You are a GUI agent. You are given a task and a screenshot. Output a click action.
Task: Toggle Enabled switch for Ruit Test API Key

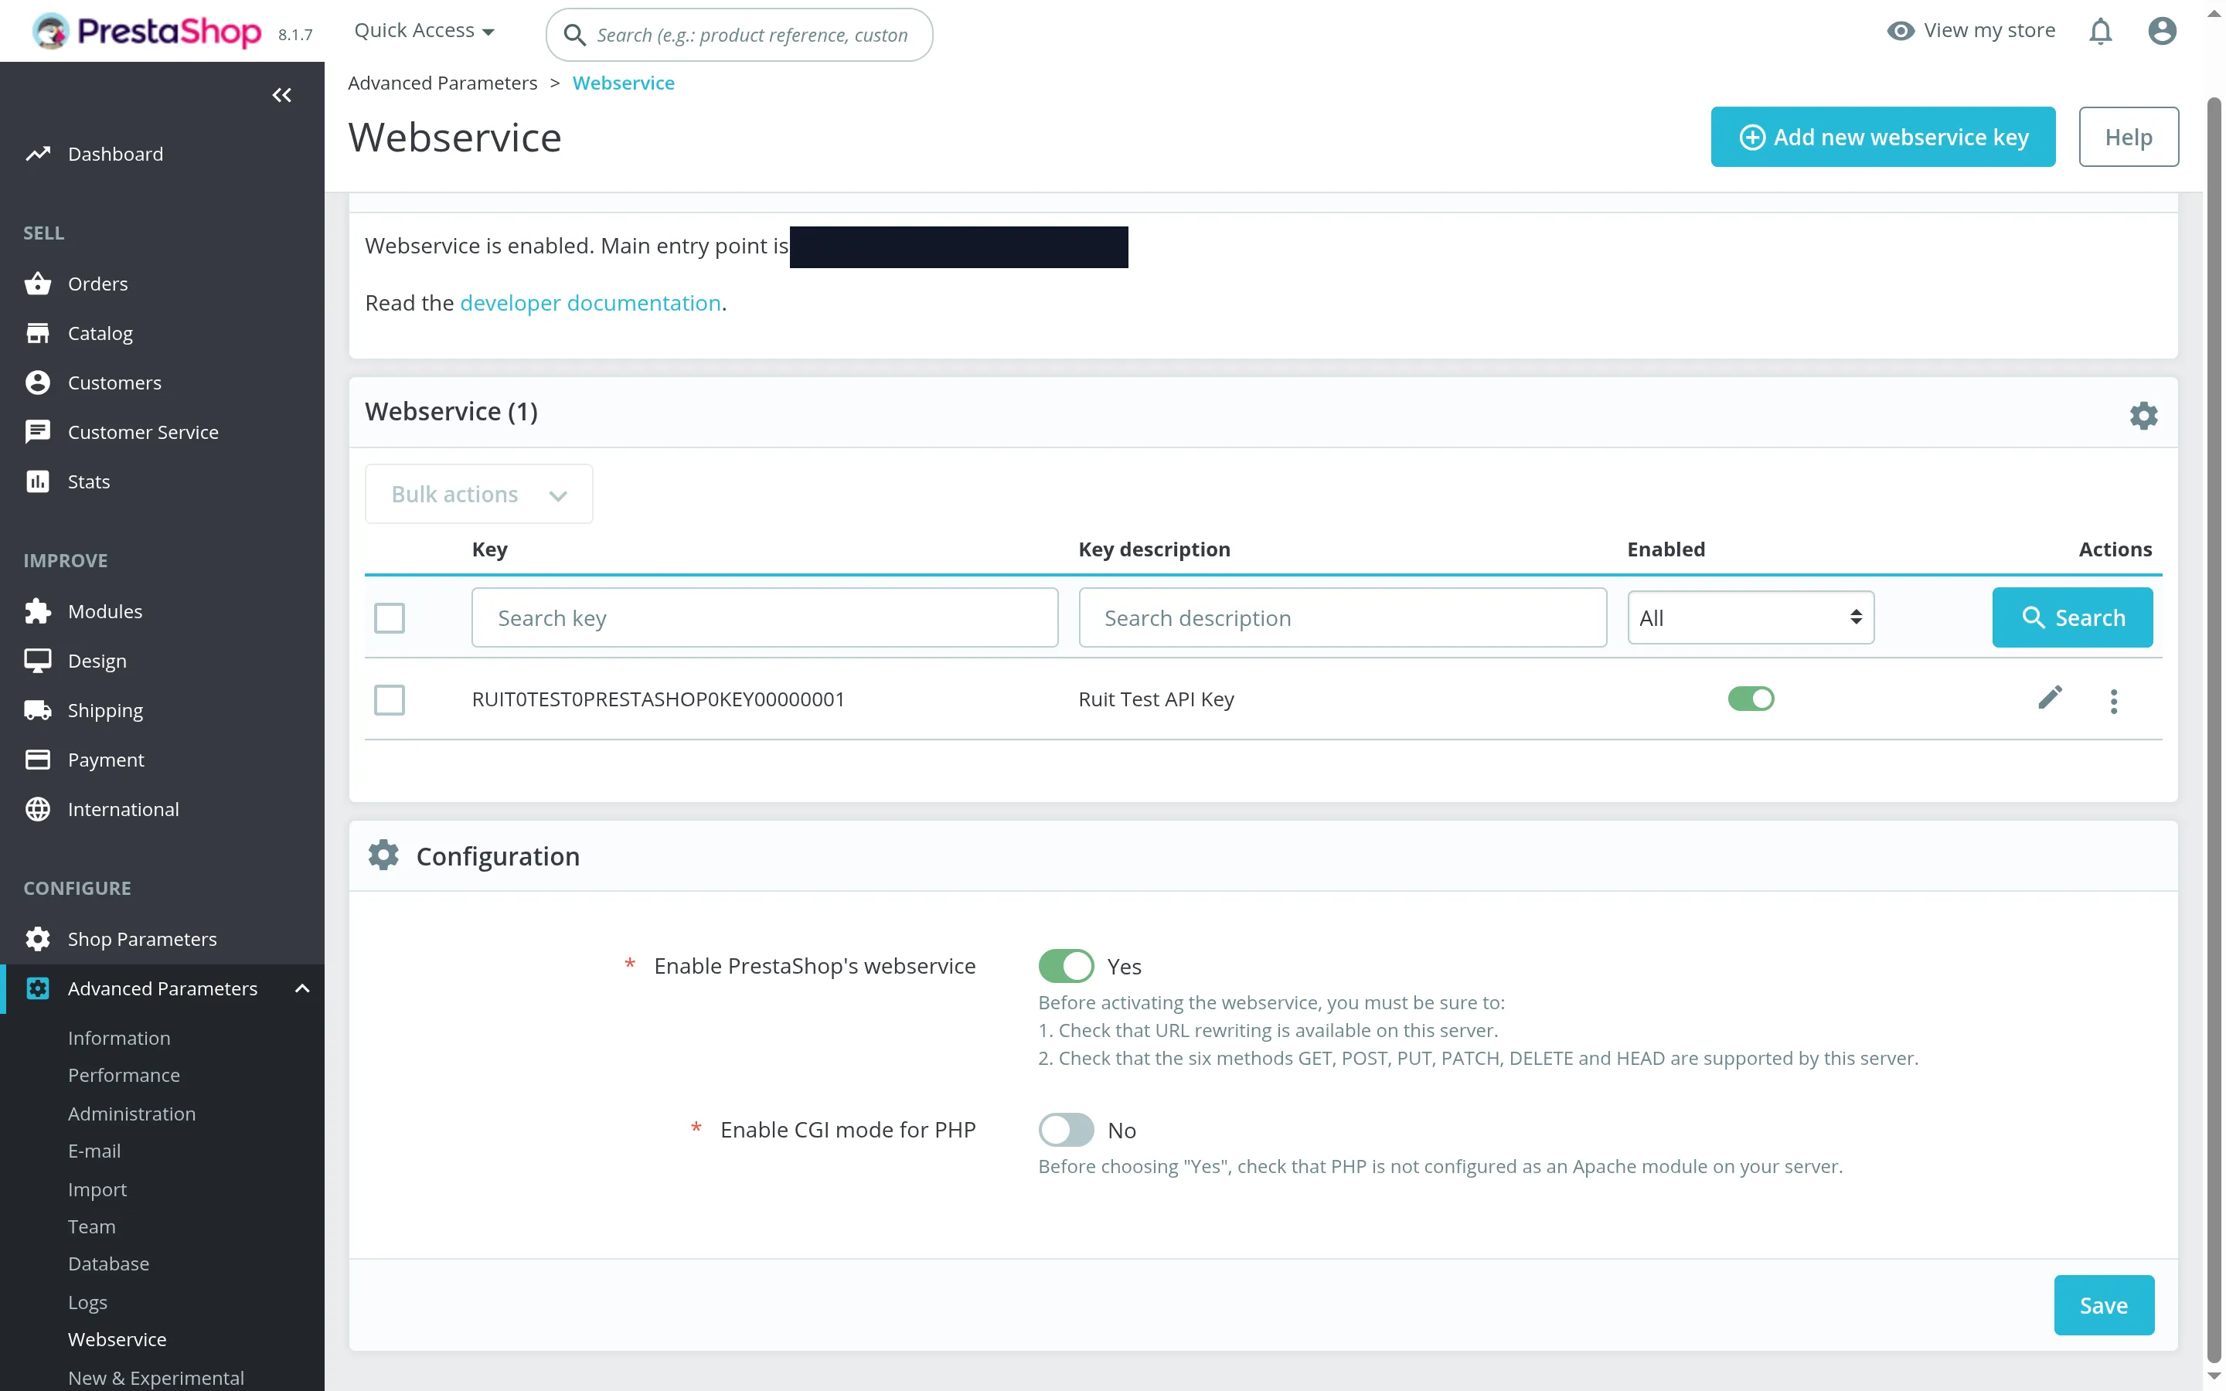tap(1751, 699)
